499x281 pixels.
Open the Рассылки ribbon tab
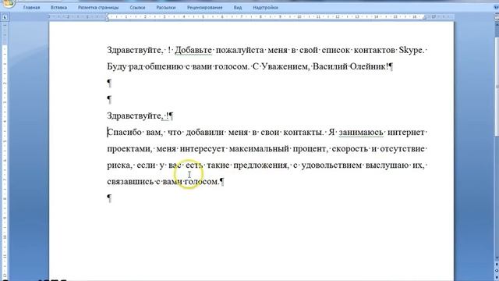coord(166,7)
